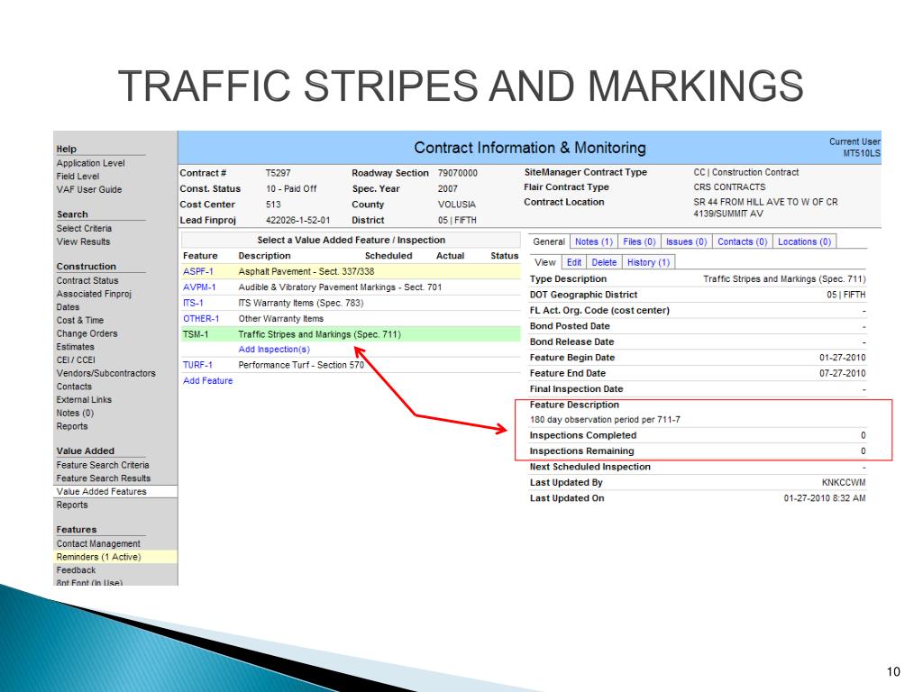Open Cost & Time
Screen dimensions: 923x692
coord(80,320)
